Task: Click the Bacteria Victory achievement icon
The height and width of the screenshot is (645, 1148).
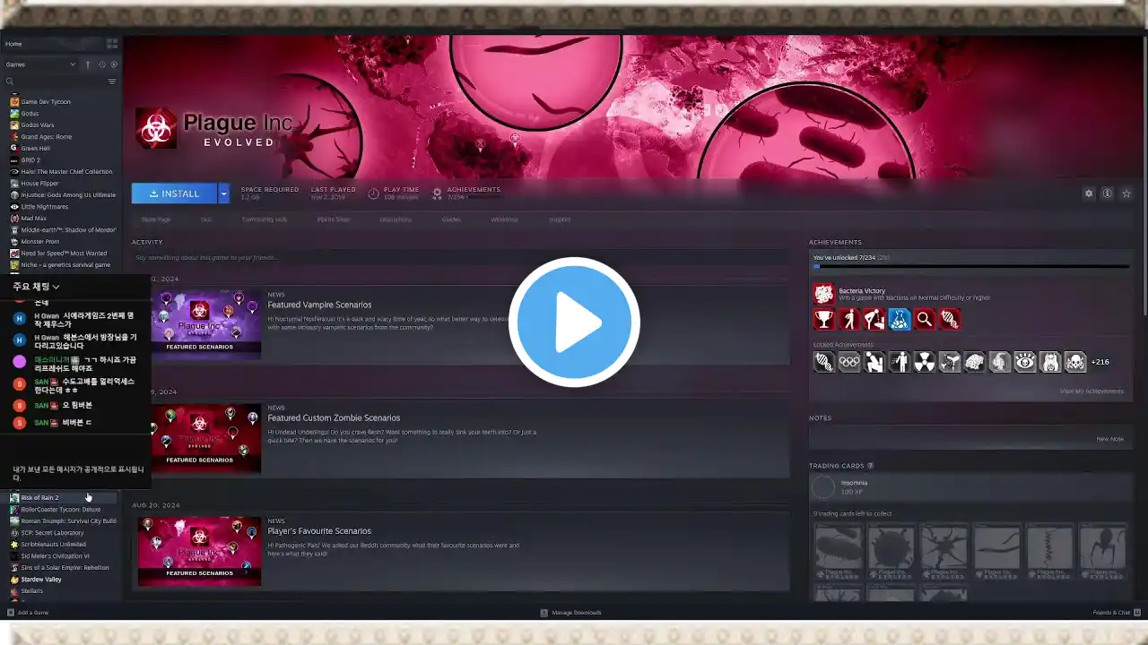Action: (x=823, y=294)
